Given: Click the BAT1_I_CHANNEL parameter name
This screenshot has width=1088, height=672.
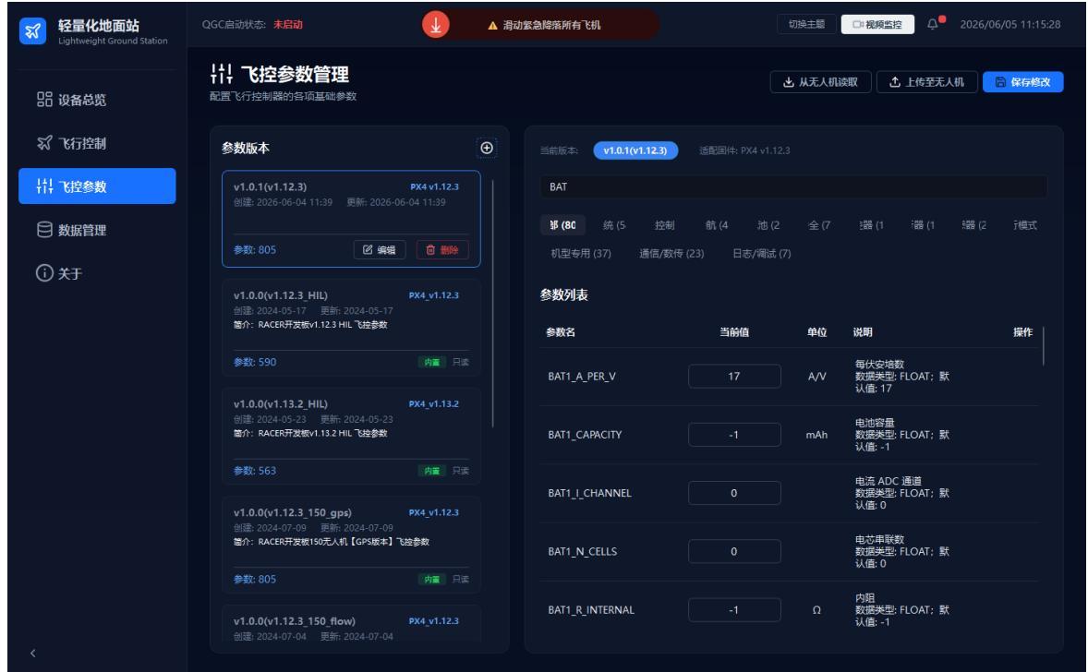Looking at the screenshot, I should (589, 493).
